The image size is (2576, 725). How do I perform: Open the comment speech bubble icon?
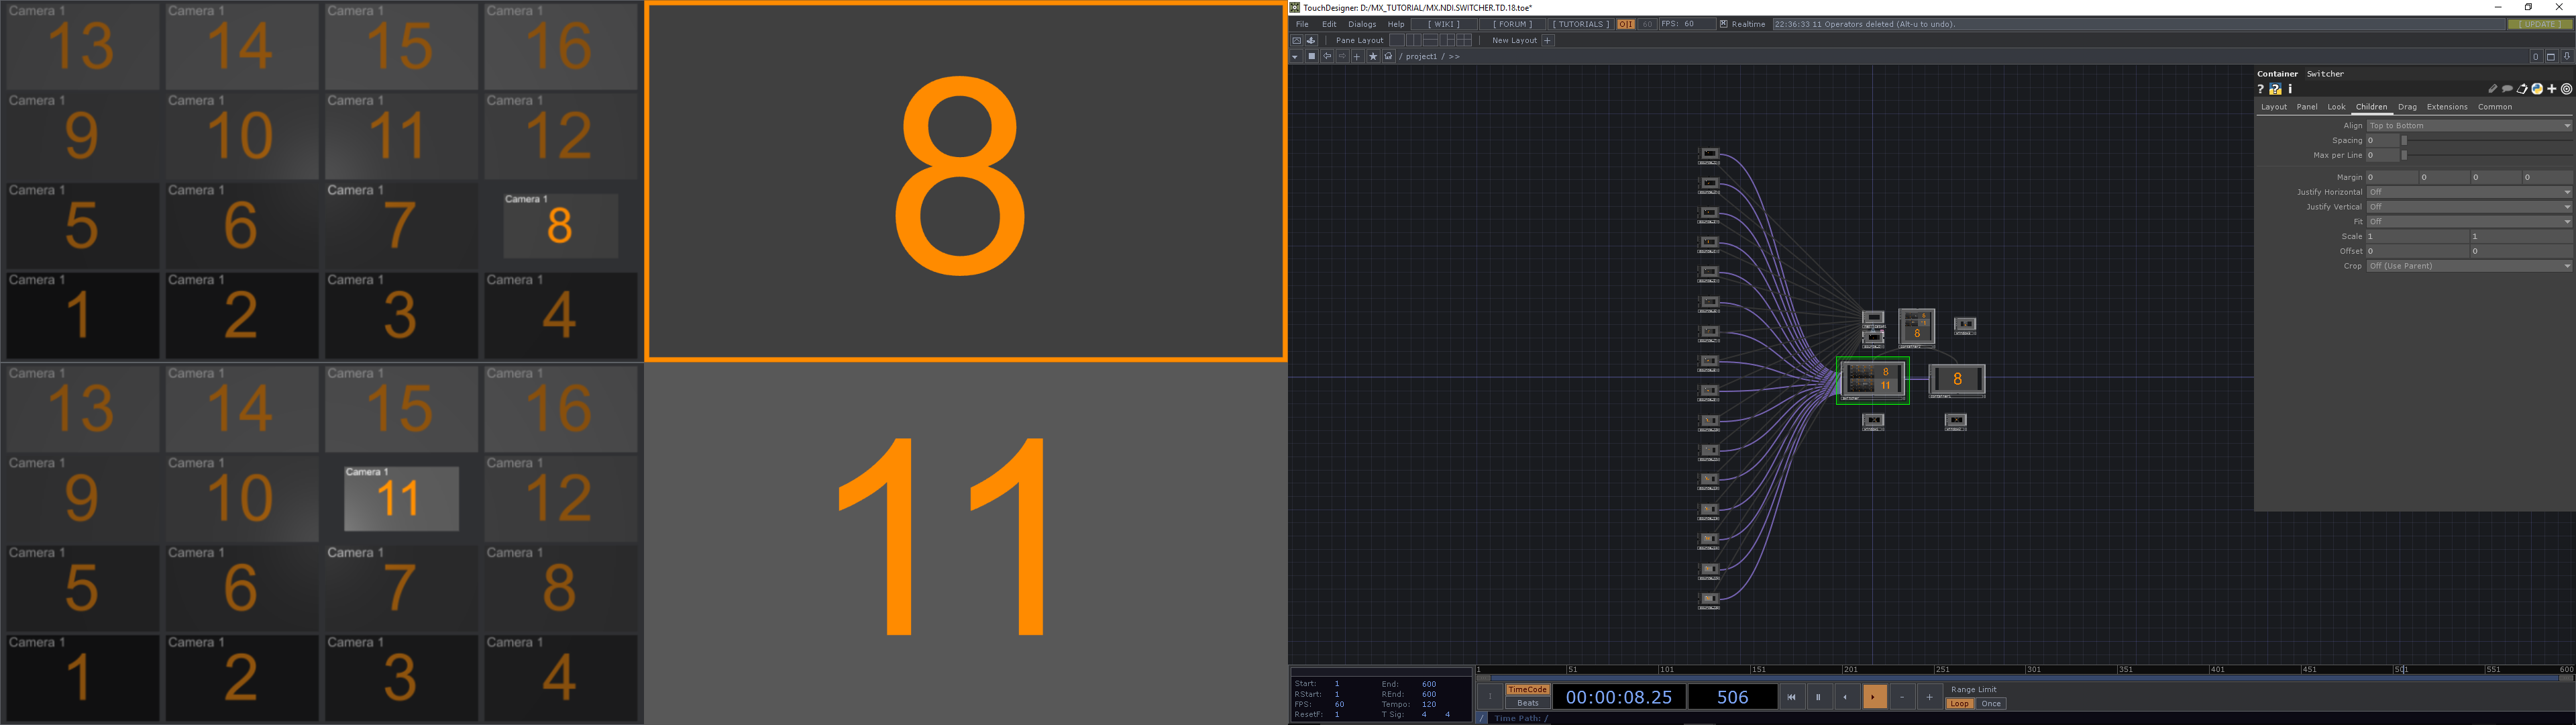tap(2507, 89)
